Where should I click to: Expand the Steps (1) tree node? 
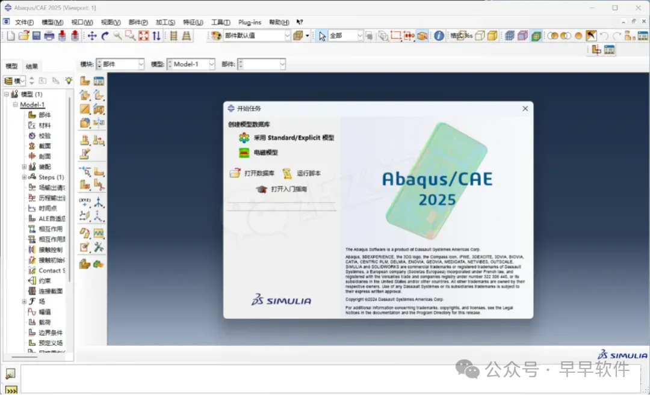pos(24,177)
